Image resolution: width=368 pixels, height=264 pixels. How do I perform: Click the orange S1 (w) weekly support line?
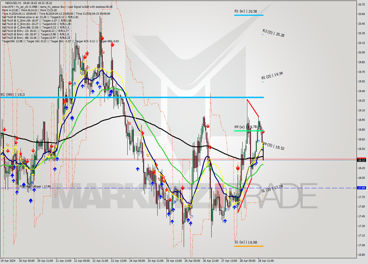[x=249, y=246]
